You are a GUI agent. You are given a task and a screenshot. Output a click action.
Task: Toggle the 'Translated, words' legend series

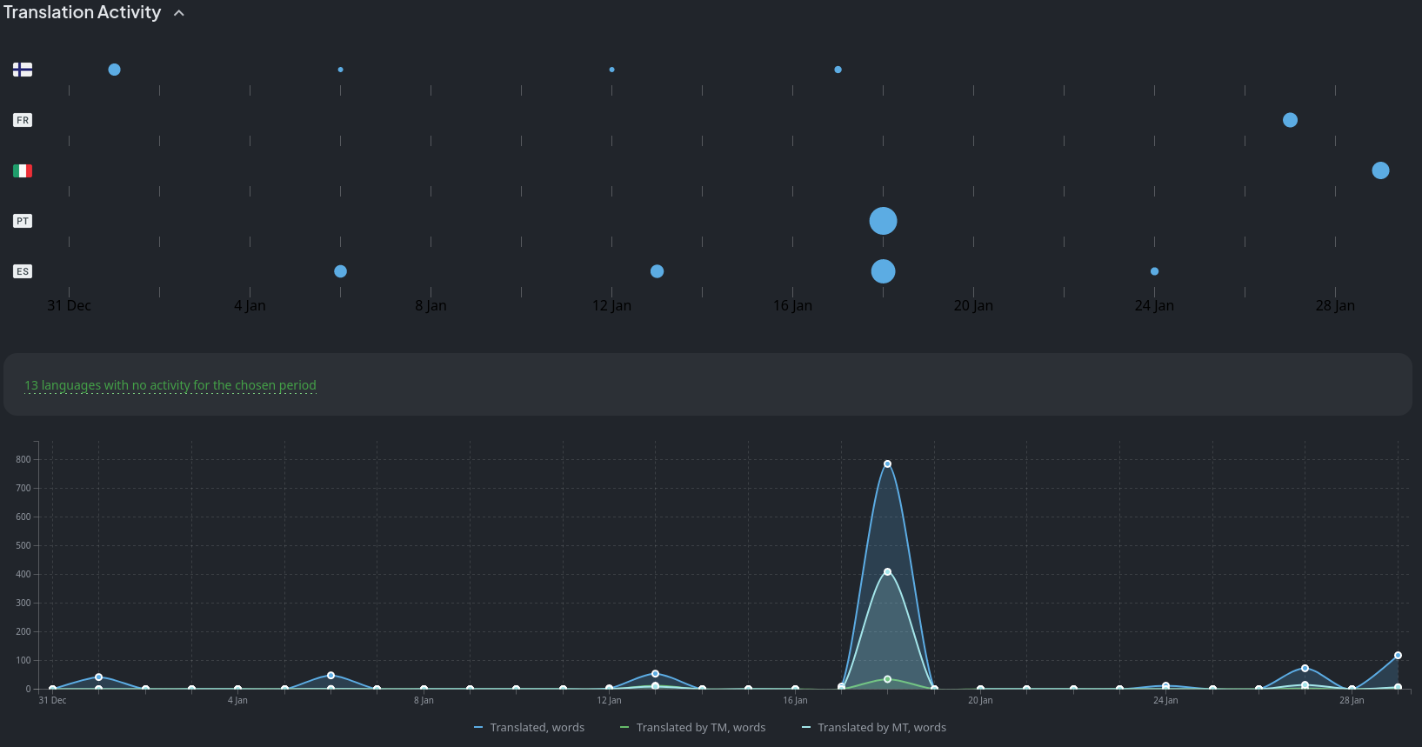529,727
